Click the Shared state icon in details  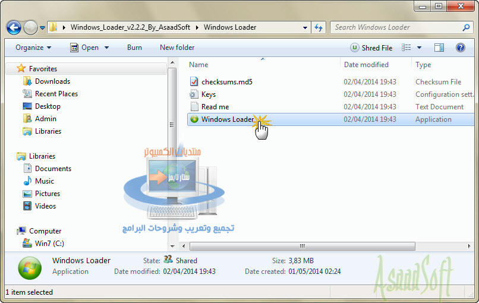tap(168, 260)
